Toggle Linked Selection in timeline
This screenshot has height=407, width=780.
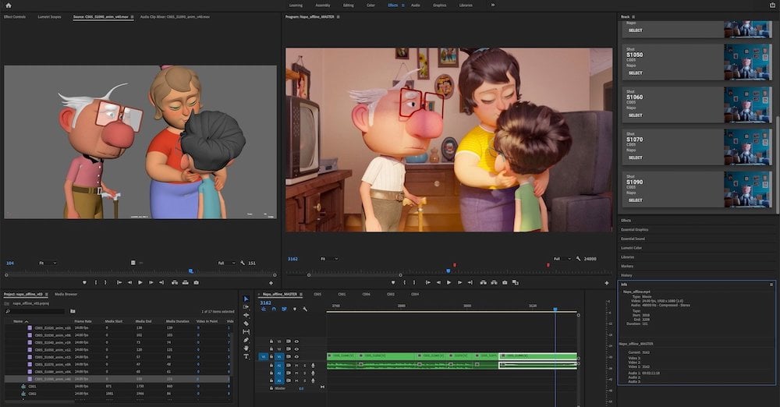(x=284, y=309)
